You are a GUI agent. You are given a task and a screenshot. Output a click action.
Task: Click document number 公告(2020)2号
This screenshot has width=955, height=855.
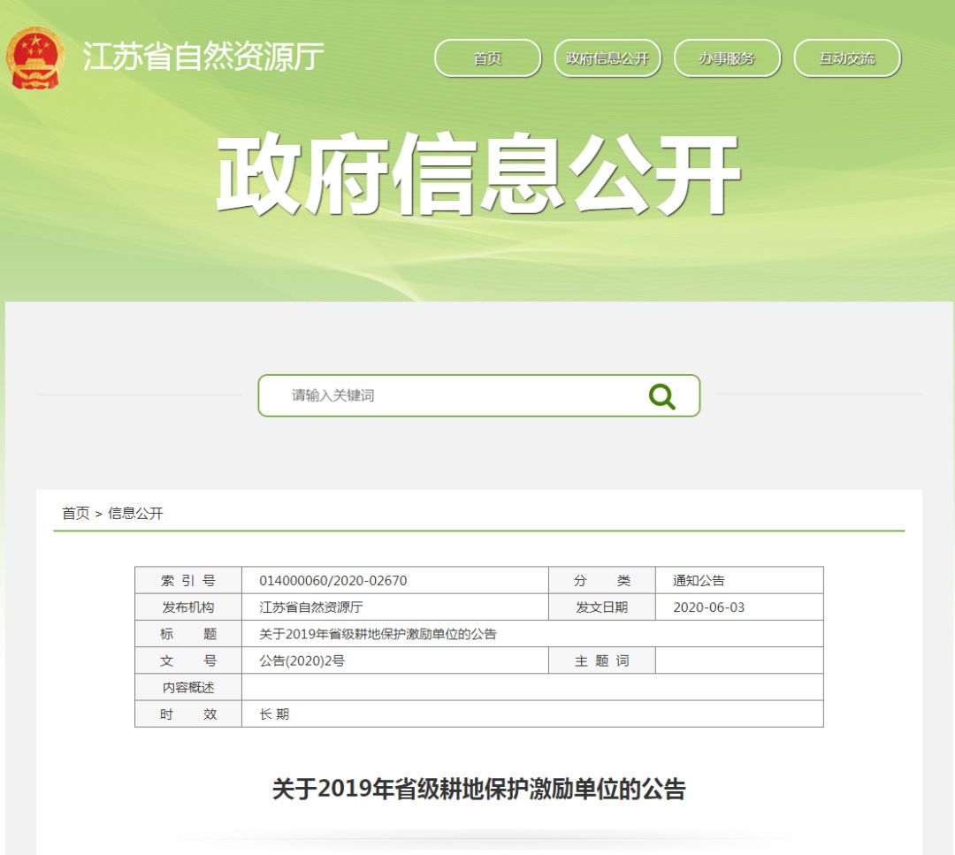(302, 661)
